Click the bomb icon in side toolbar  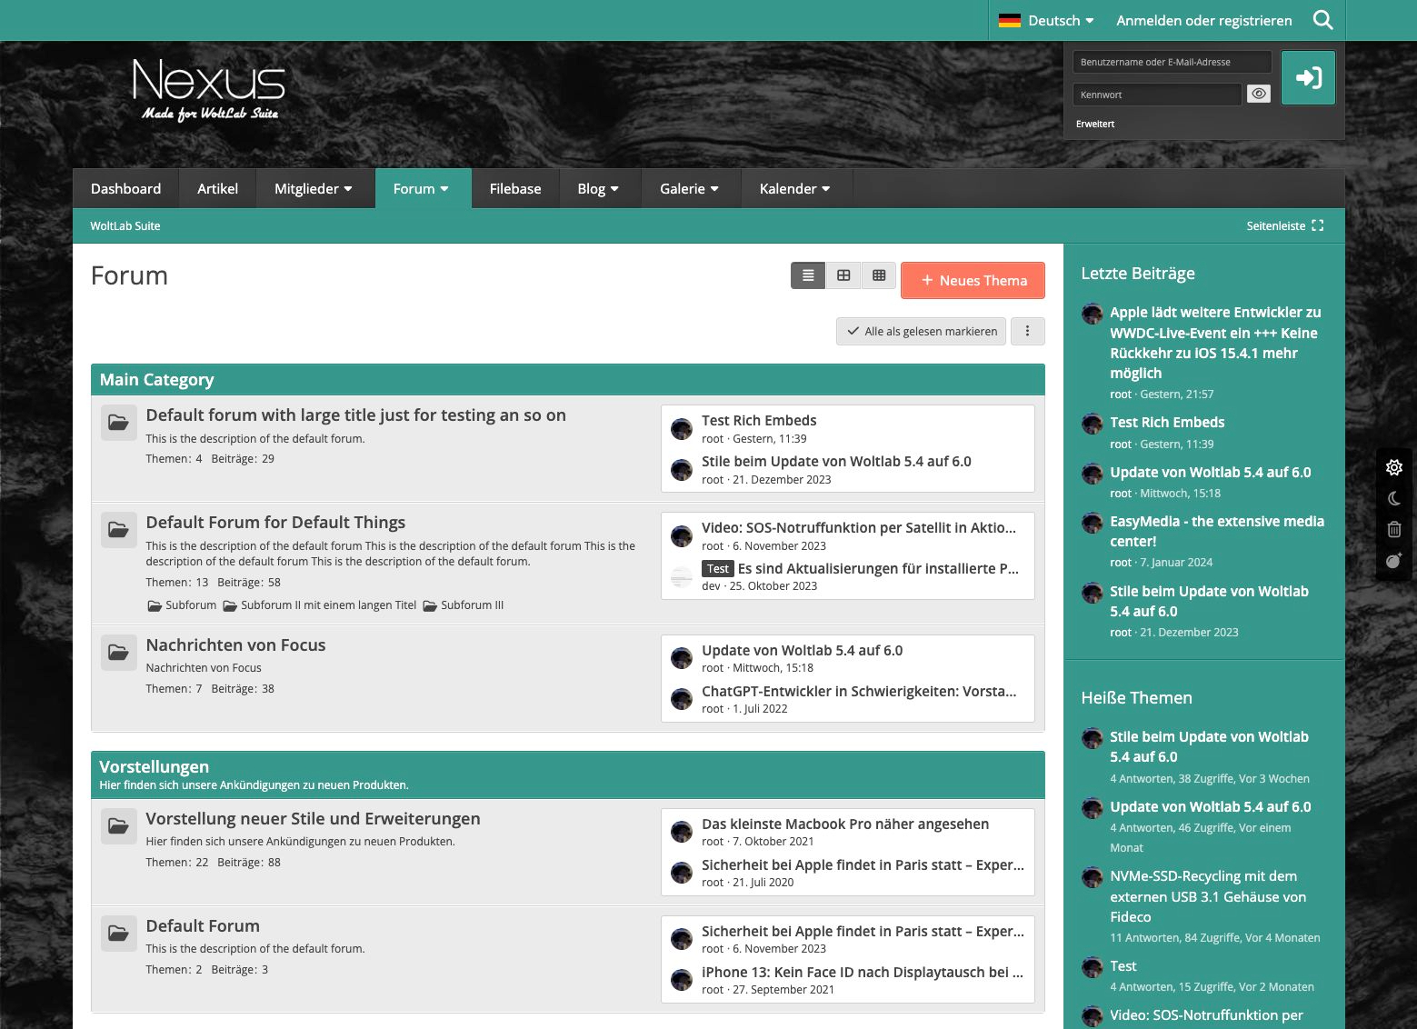tap(1394, 561)
